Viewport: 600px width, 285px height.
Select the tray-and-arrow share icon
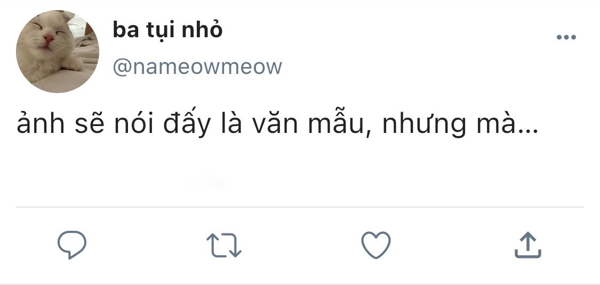click(527, 245)
